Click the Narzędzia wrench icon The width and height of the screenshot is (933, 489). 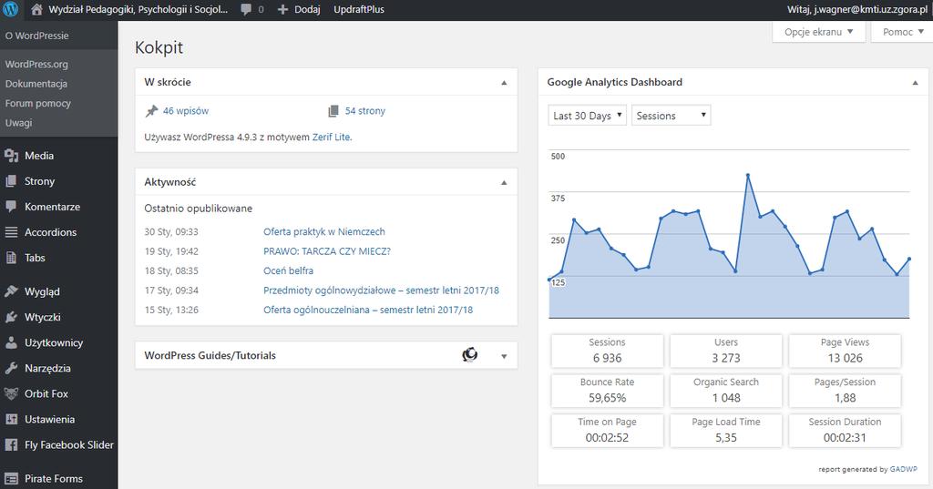click(11, 368)
